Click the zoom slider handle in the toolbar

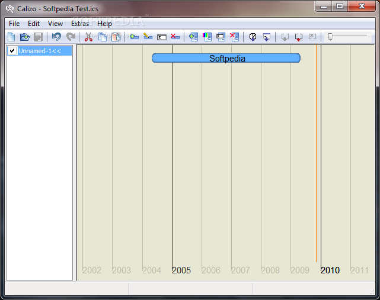click(x=330, y=37)
